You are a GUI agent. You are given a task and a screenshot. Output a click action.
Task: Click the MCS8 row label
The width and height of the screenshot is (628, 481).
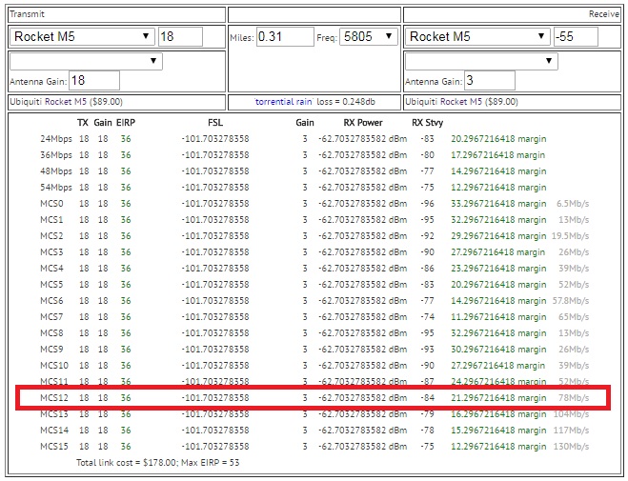[x=51, y=333]
